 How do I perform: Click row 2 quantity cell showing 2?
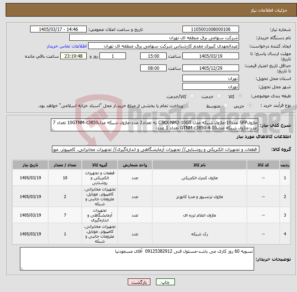(x=65, y=197)
